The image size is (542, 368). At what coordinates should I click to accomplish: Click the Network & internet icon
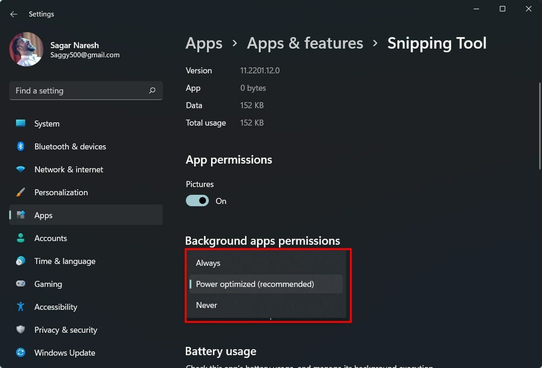21,169
